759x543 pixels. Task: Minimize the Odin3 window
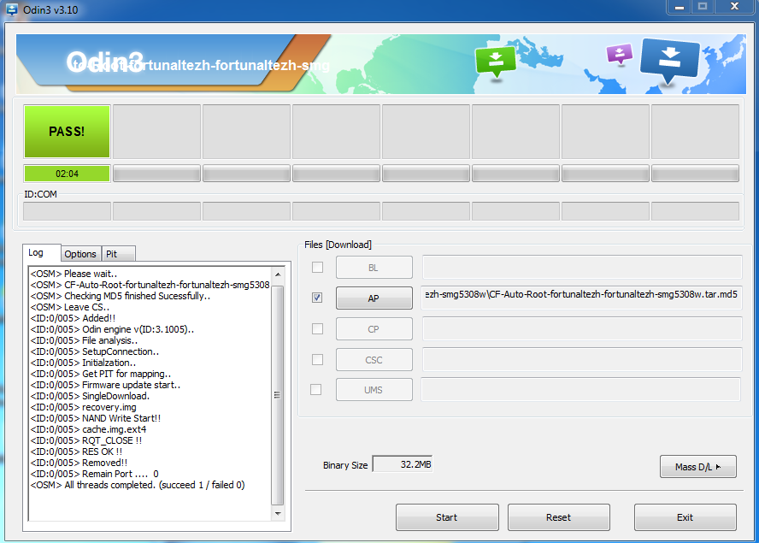tap(680, 7)
